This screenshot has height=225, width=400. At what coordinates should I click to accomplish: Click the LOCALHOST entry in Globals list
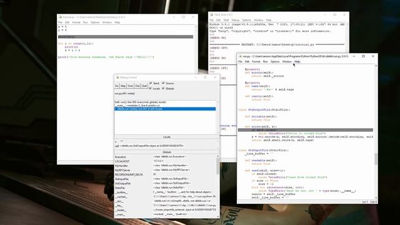click(x=122, y=161)
